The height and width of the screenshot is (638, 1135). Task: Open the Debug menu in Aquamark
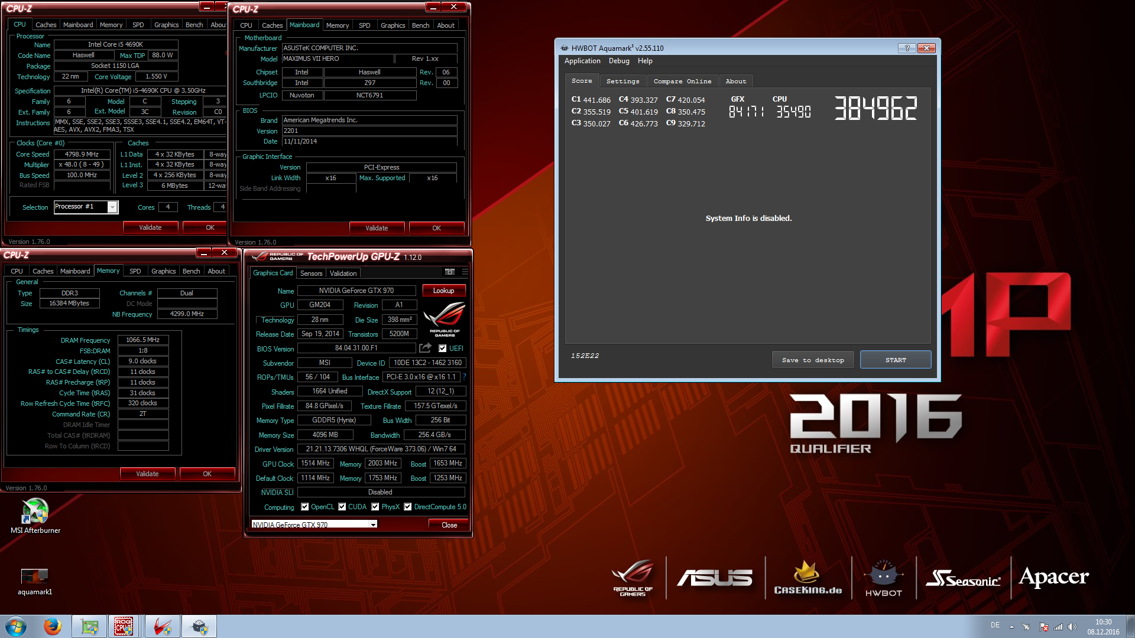(619, 61)
